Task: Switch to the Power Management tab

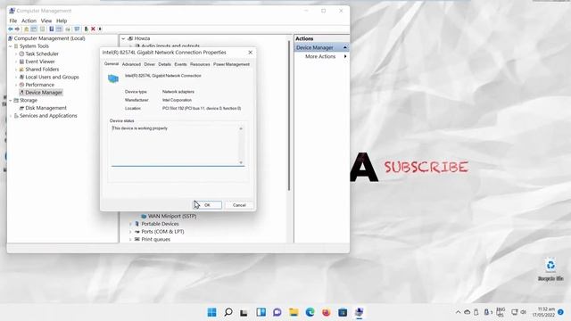Action: coord(232,64)
